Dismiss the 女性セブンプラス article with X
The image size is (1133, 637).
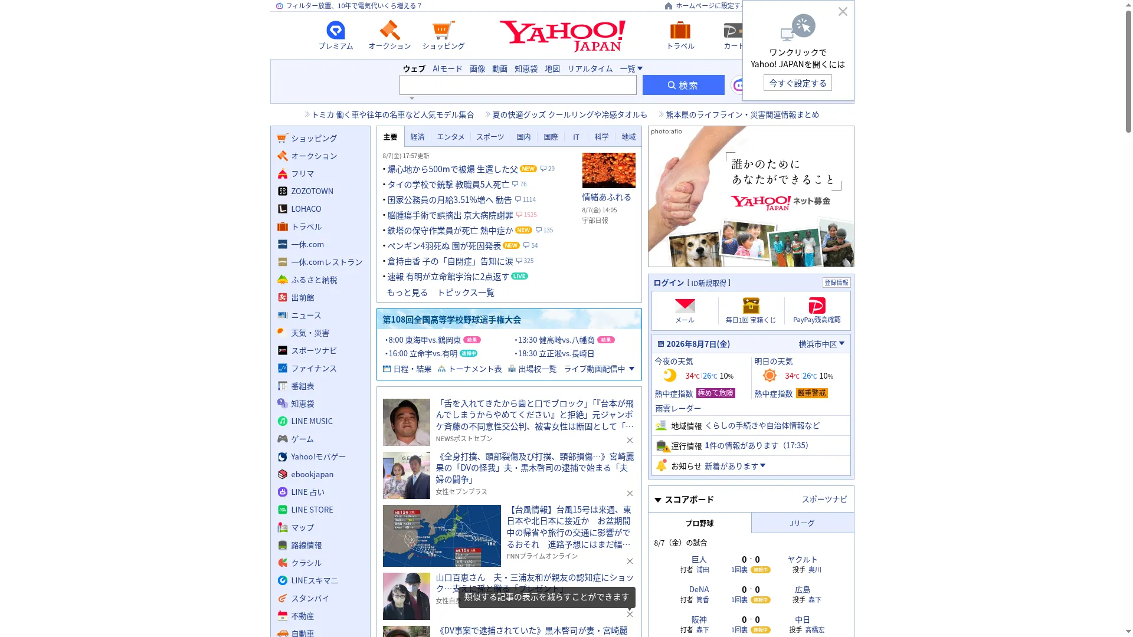[x=630, y=493]
